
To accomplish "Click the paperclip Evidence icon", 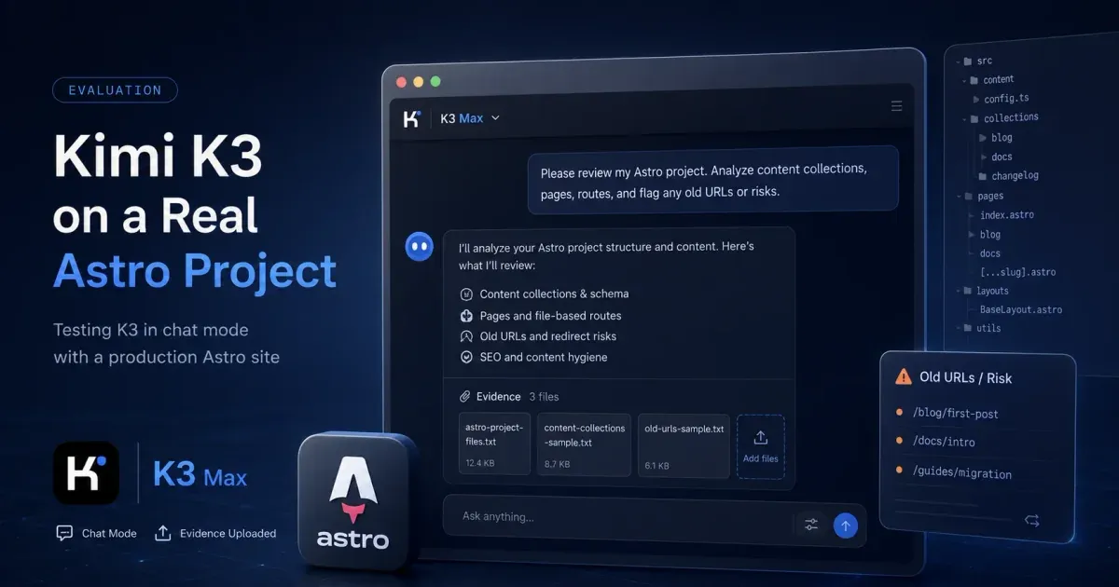I will tap(465, 396).
